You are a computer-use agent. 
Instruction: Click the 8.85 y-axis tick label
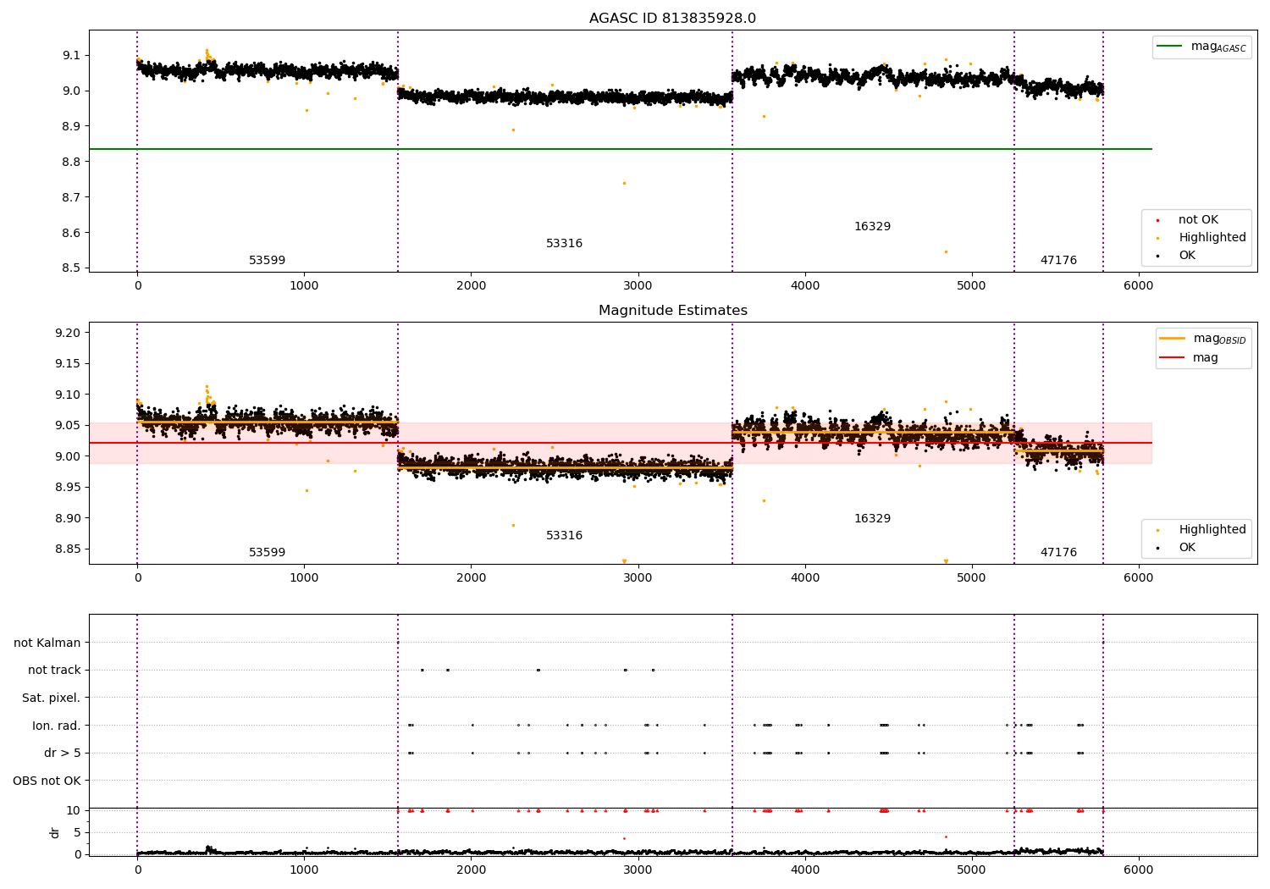tap(67, 549)
